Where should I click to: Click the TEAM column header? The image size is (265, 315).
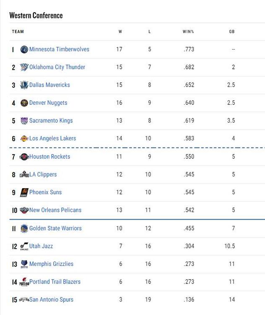(18, 32)
